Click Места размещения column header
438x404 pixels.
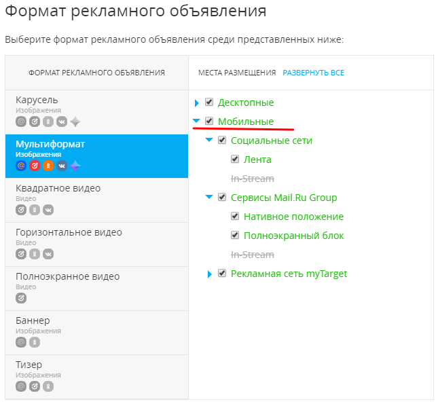click(237, 73)
